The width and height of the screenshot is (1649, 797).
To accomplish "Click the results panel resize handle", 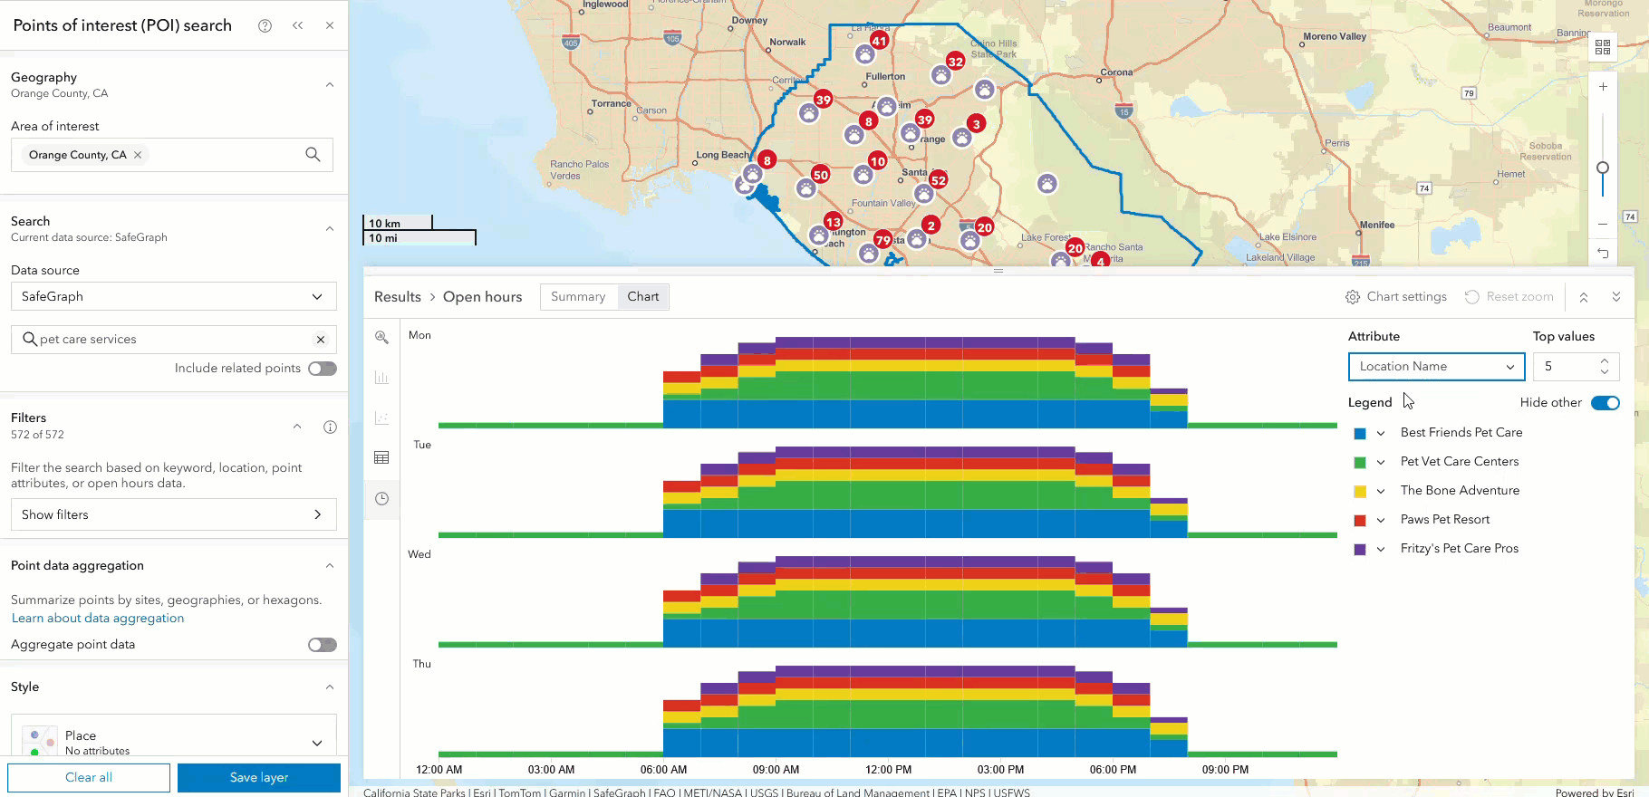I will [x=998, y=271].
